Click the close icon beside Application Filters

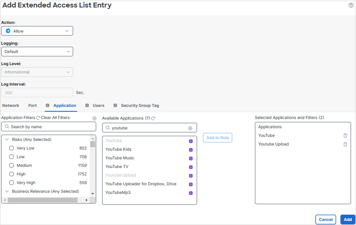(x=95, y=118)
